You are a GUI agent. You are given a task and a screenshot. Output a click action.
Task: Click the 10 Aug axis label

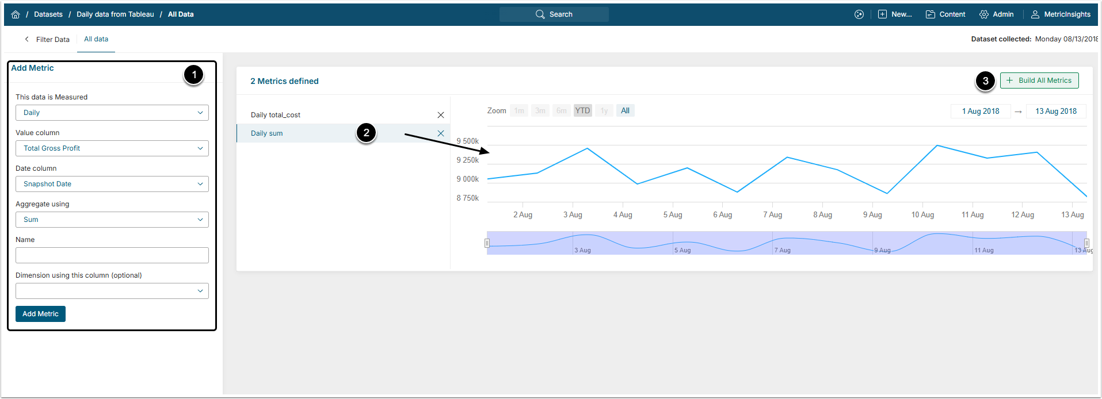(922, 214)
